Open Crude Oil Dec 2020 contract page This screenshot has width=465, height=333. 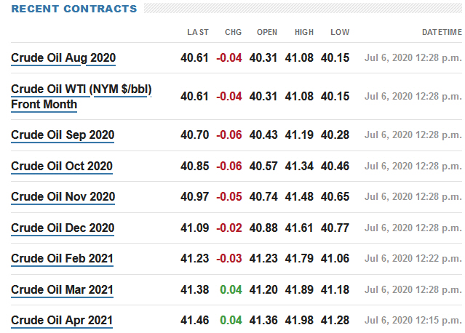click(x=63, y=228)
